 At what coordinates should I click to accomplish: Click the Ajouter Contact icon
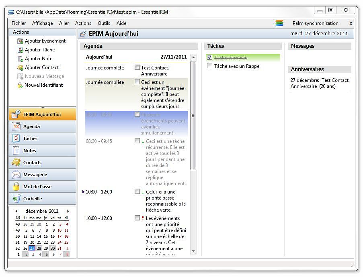click(20, 67)
